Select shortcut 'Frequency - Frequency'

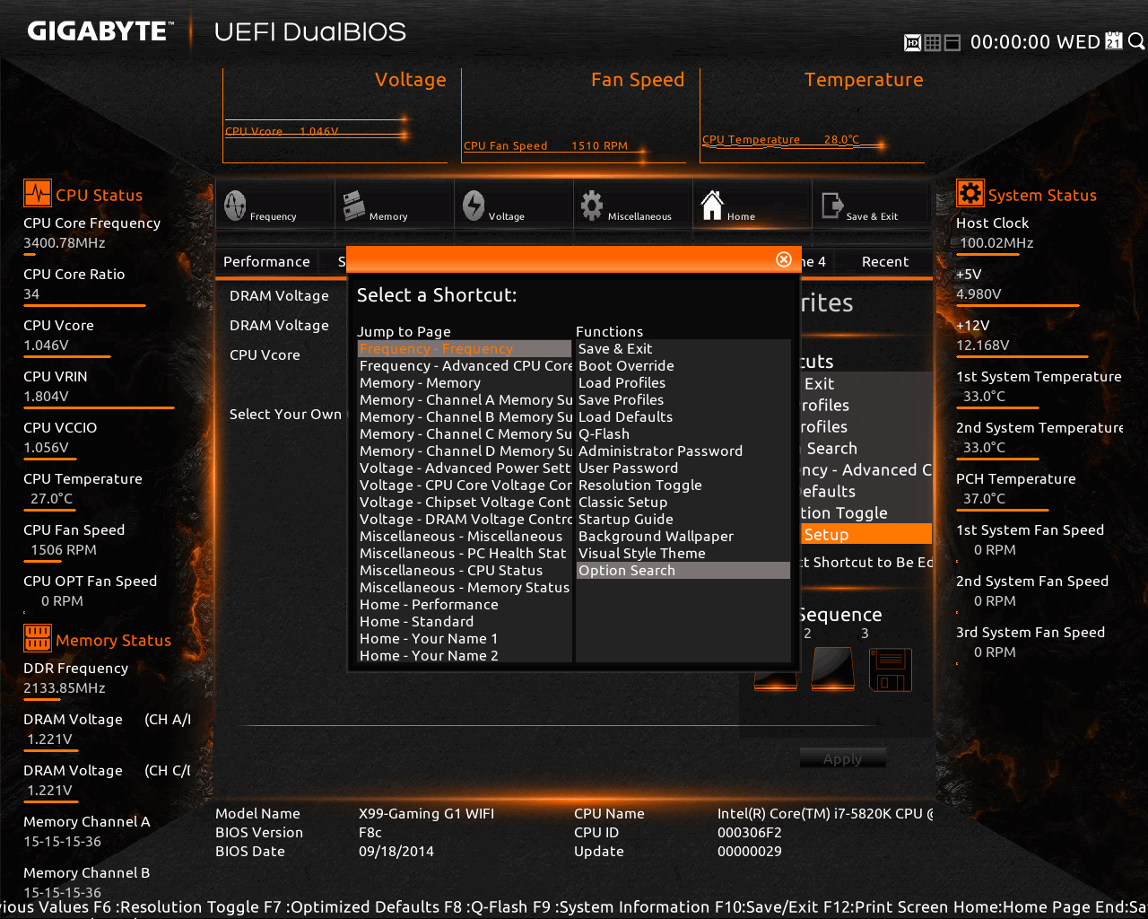(x=465, y=348)
